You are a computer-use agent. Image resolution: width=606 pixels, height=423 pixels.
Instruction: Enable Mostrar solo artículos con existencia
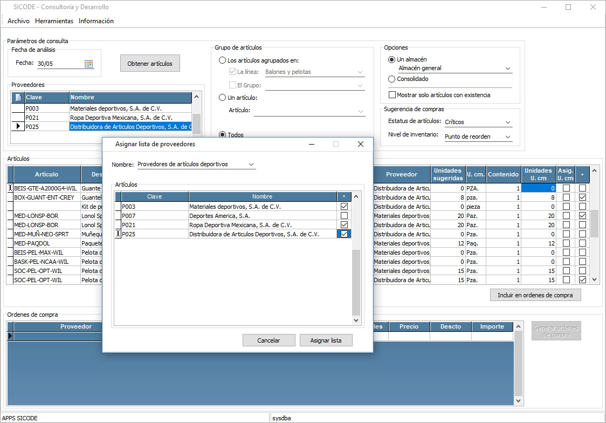392,95
